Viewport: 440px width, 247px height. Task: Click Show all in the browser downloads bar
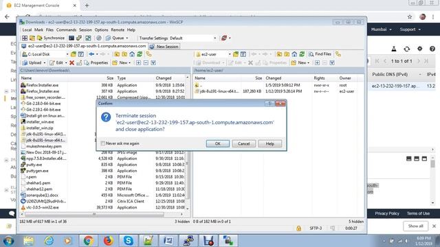415,226
